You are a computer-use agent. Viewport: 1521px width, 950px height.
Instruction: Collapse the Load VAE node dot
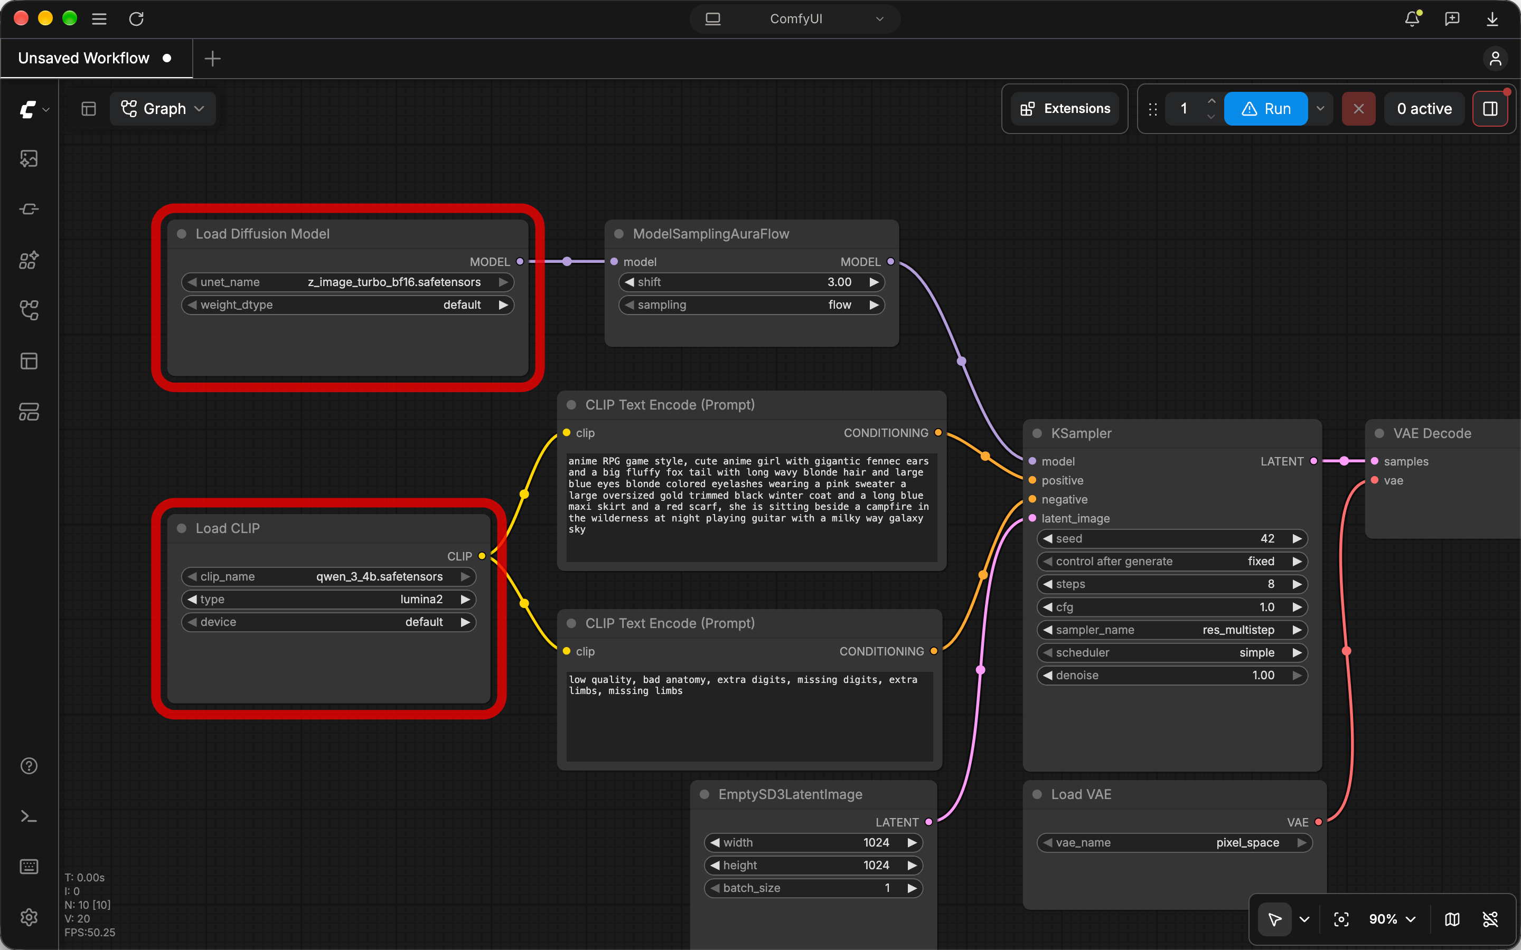pos(1037,794)
